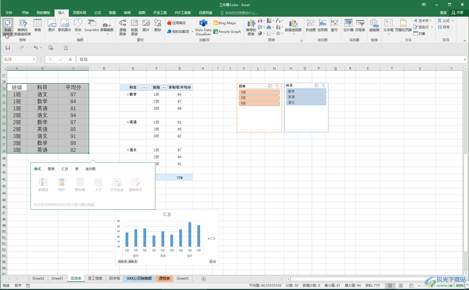Choose Data Bars in Quick Analysis
The width and height of the screenshot is (469, 290).
[43, 185]
